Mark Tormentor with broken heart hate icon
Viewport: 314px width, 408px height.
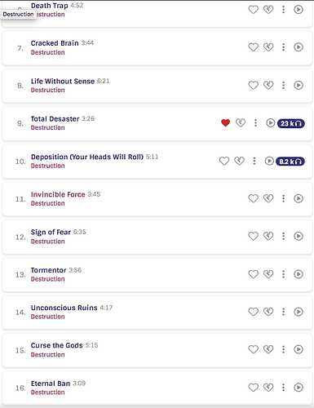[268, 274]
